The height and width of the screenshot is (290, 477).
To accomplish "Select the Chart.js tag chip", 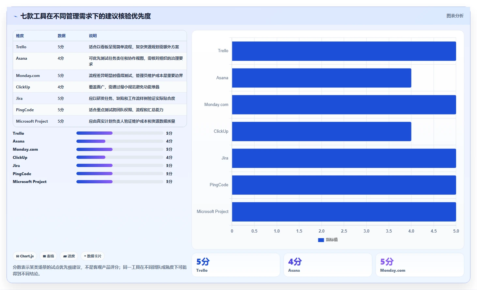I will coord(25,256).
